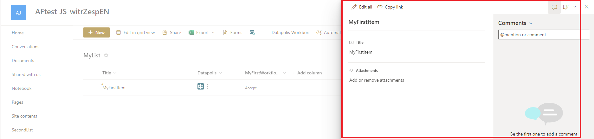Open Documents in the left navigation
The image size is (594, 139).
(x=23, y=61)
